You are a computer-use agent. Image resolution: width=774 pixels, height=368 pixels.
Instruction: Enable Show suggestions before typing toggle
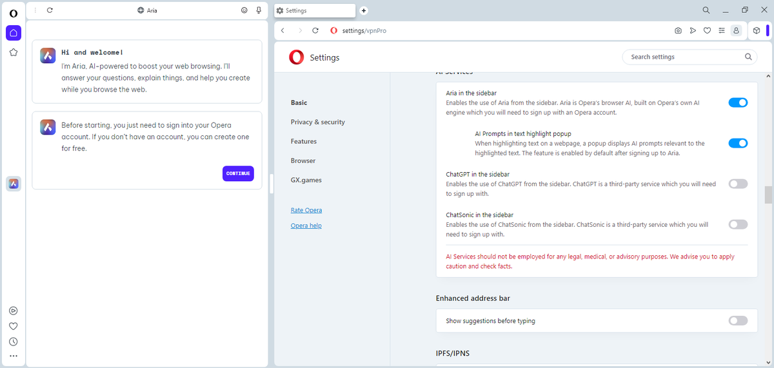click(x=738, y=320)
